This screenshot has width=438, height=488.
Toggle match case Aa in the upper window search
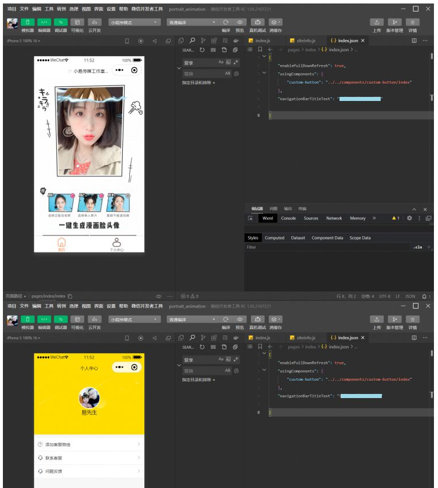click(x=221, y=62)
